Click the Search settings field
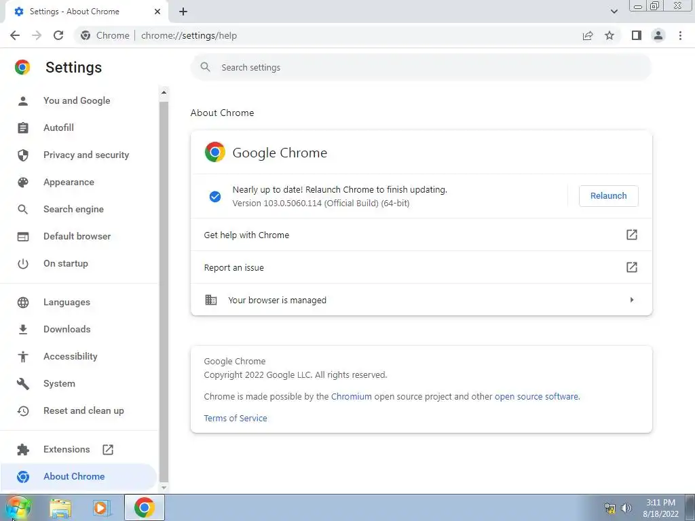Viewport: 695px width, 521px height. [x=421, y=67]
